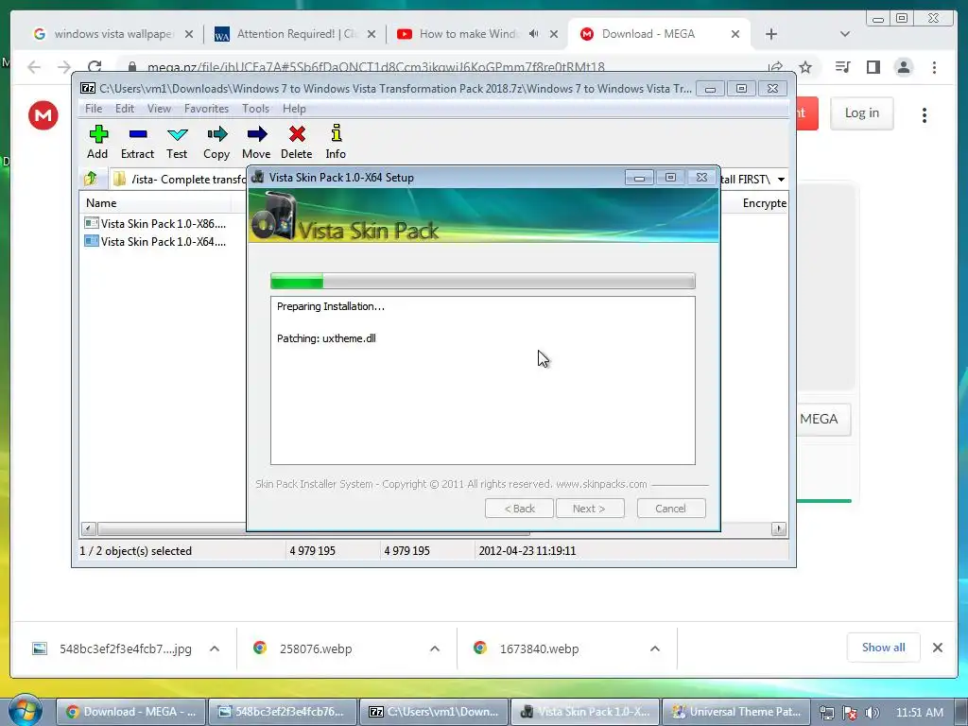Click the installation progress bar

tap(483, 282)
